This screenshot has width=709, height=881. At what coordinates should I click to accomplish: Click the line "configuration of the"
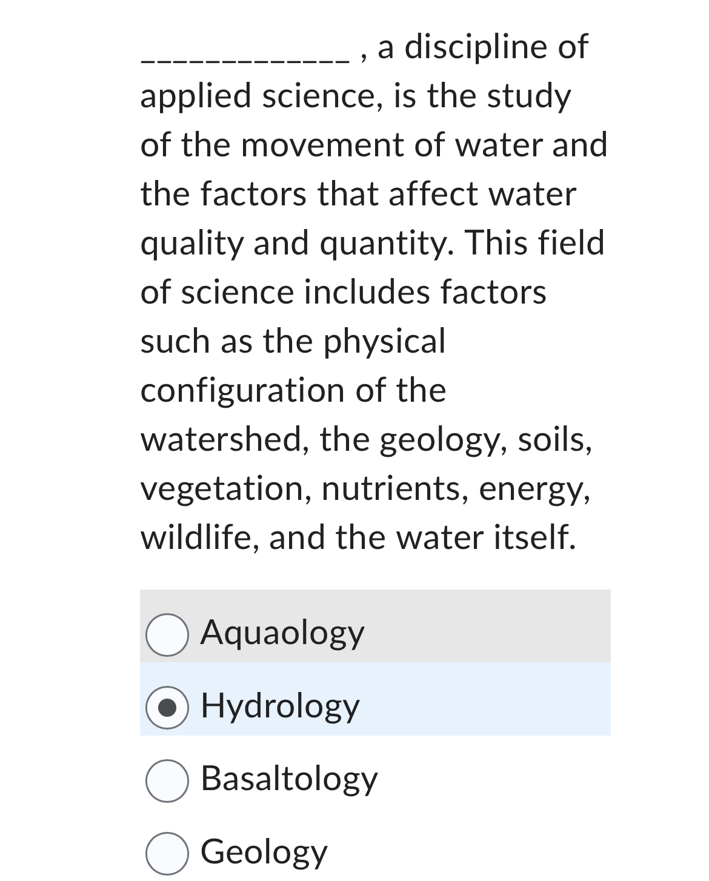293,390
